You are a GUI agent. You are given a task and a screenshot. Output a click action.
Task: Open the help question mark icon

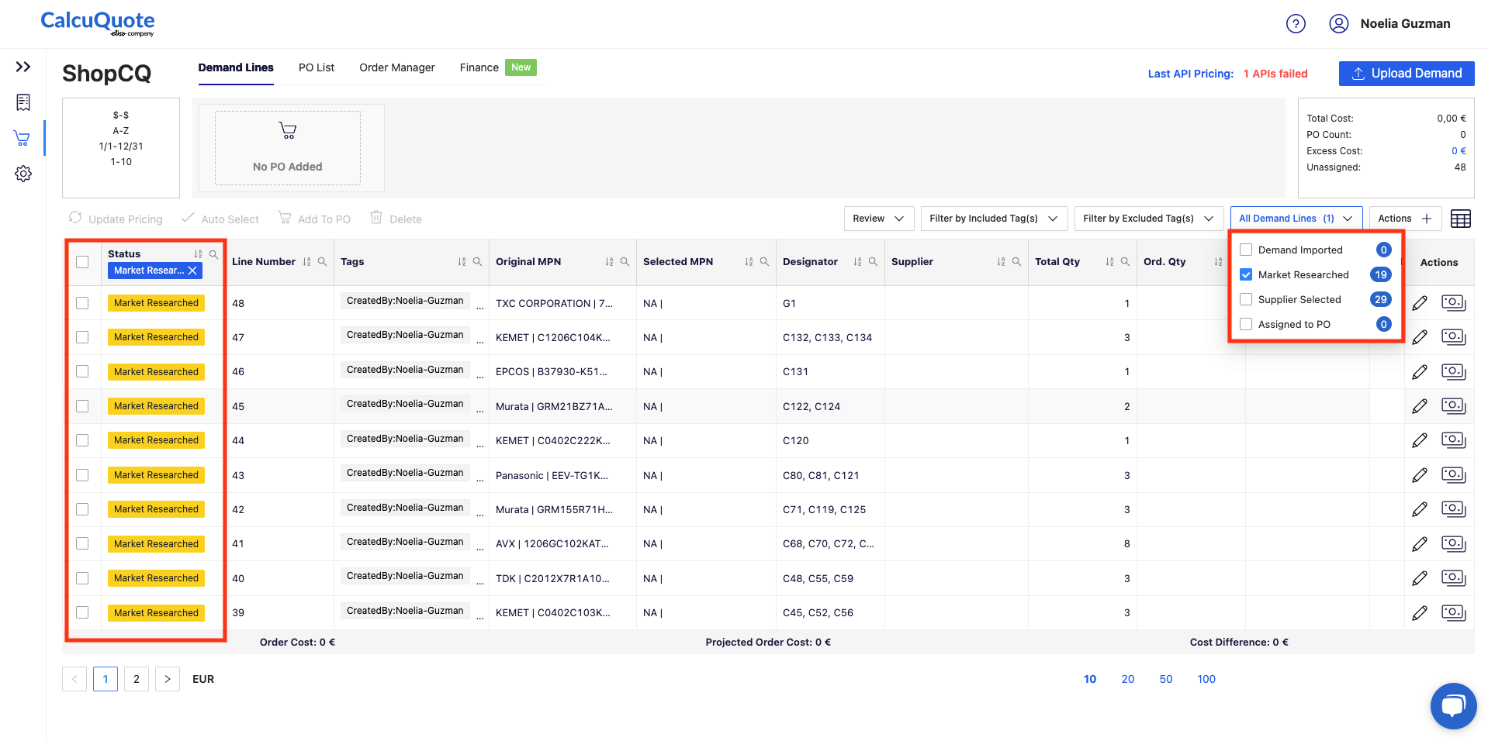[1296, 24]
